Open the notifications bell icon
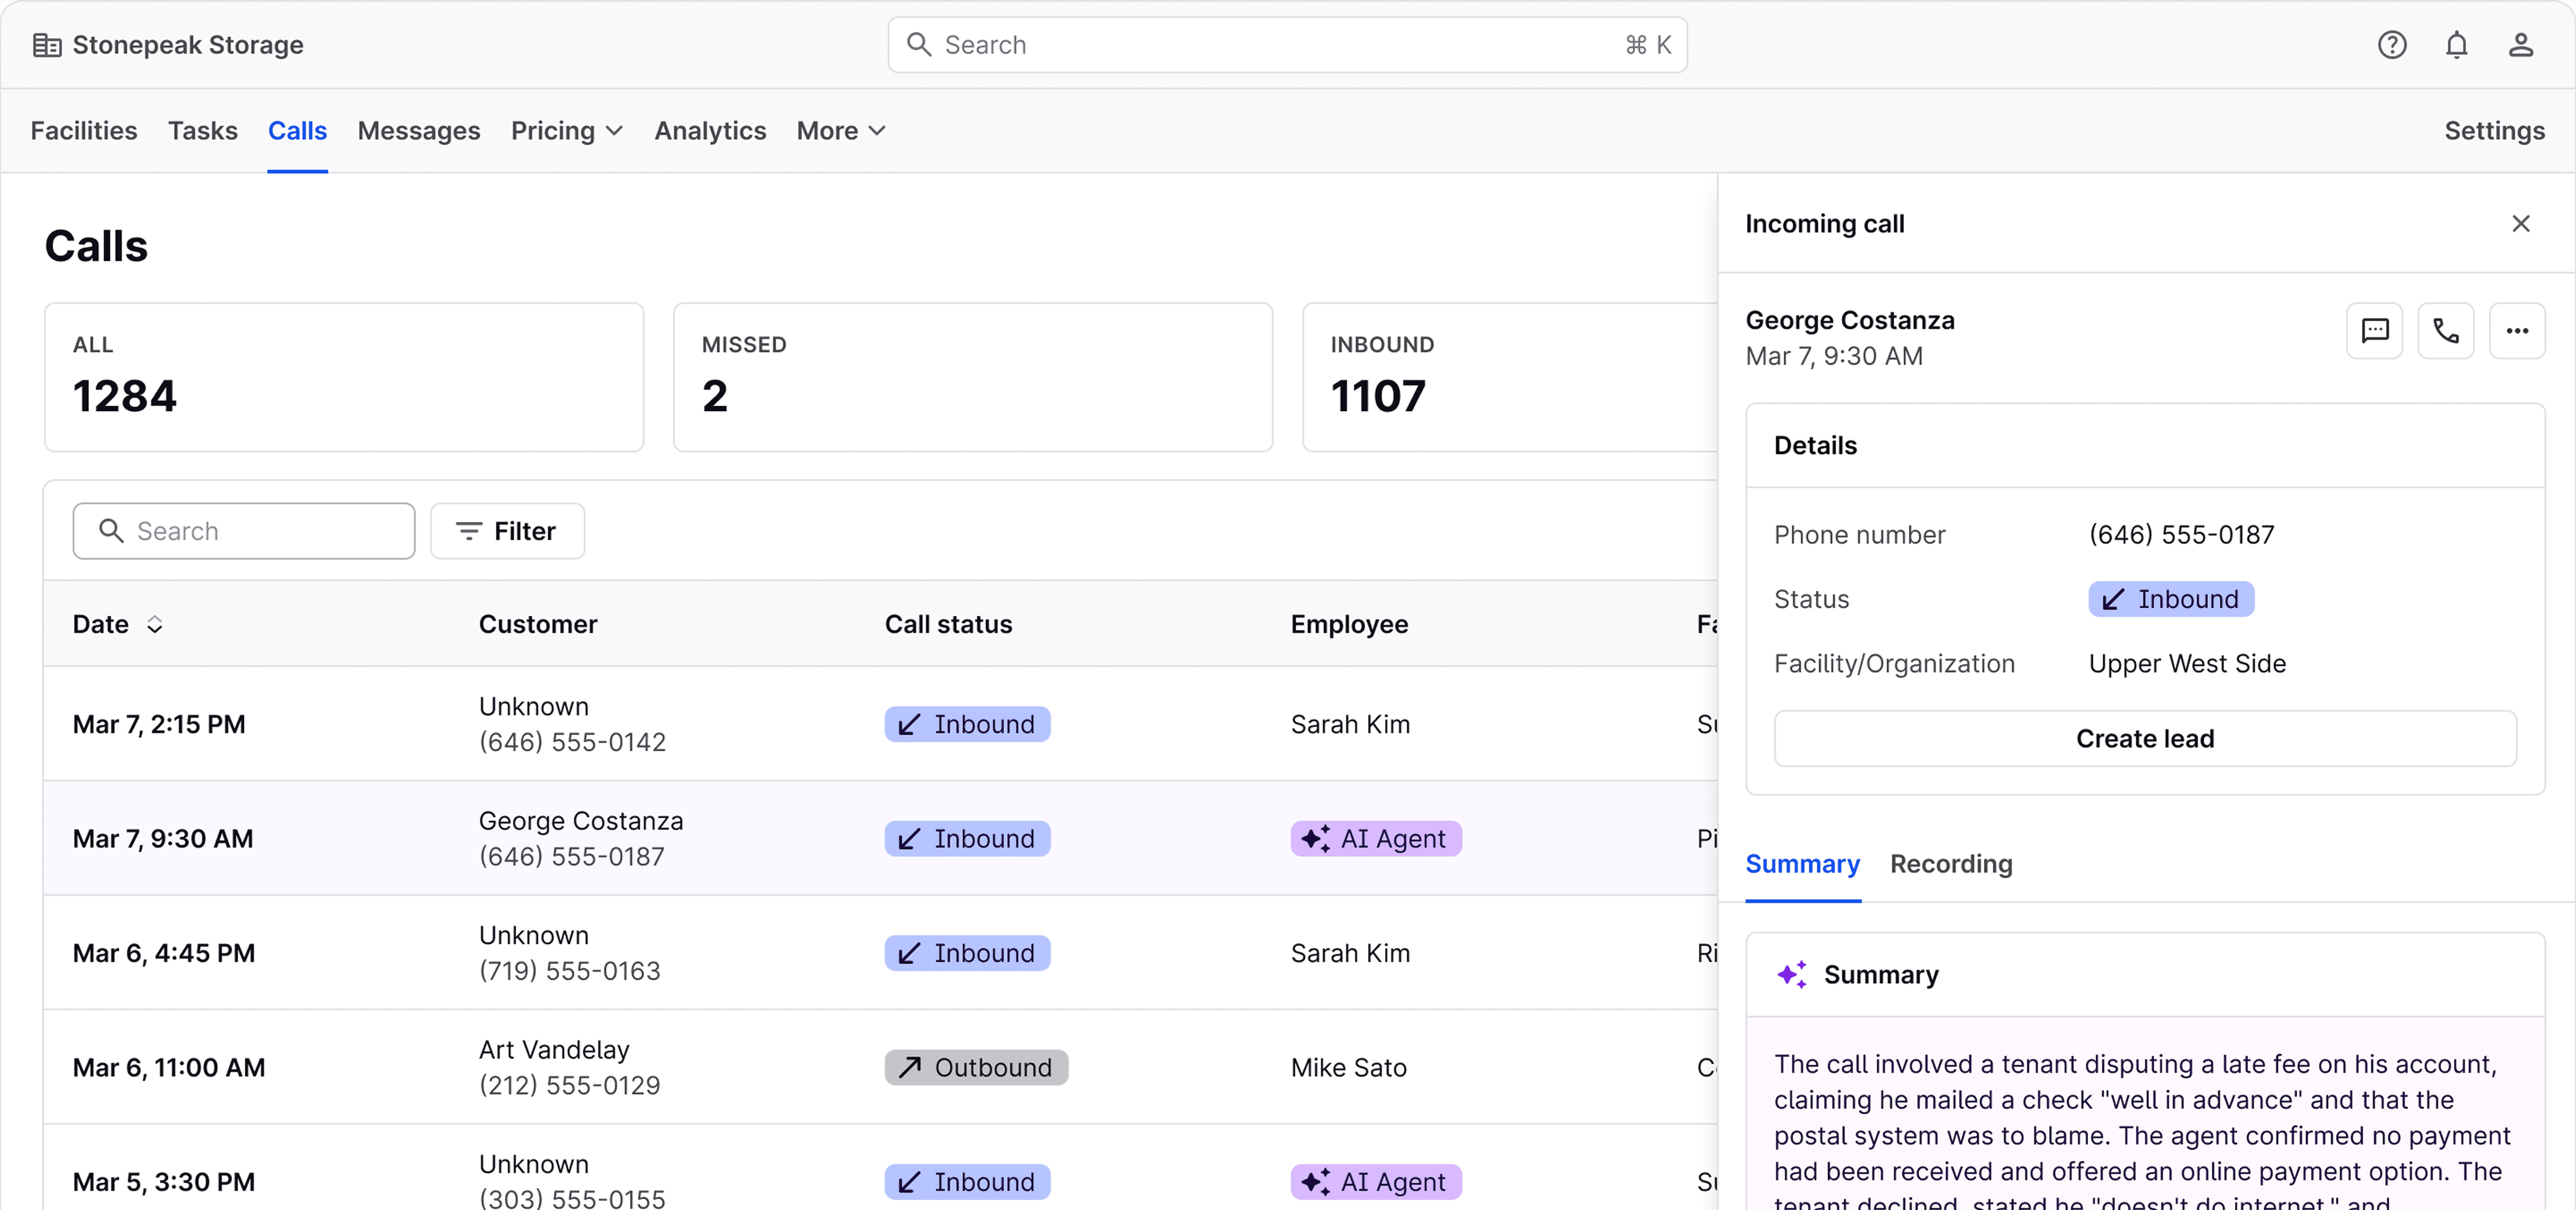The image size is (2576, 1210). (x=2456, y=45)
